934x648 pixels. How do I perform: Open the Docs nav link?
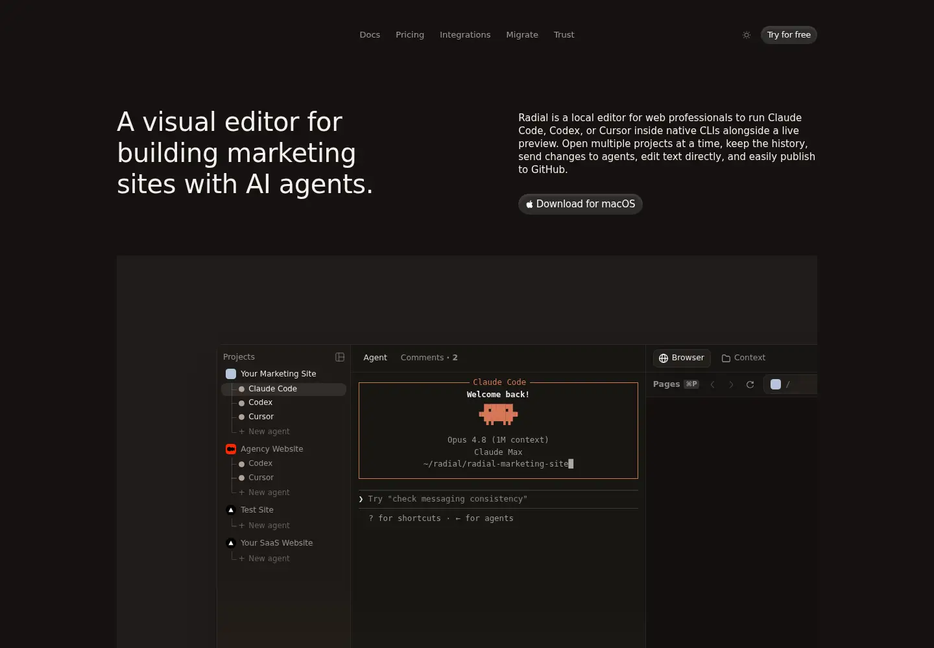370,35
